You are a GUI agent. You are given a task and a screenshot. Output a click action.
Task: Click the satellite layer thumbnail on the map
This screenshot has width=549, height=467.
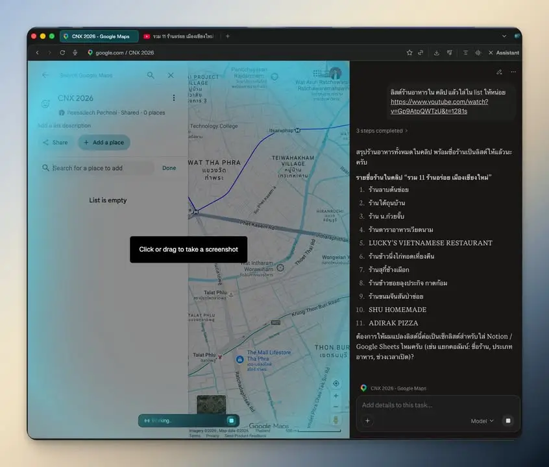(211, 405)
